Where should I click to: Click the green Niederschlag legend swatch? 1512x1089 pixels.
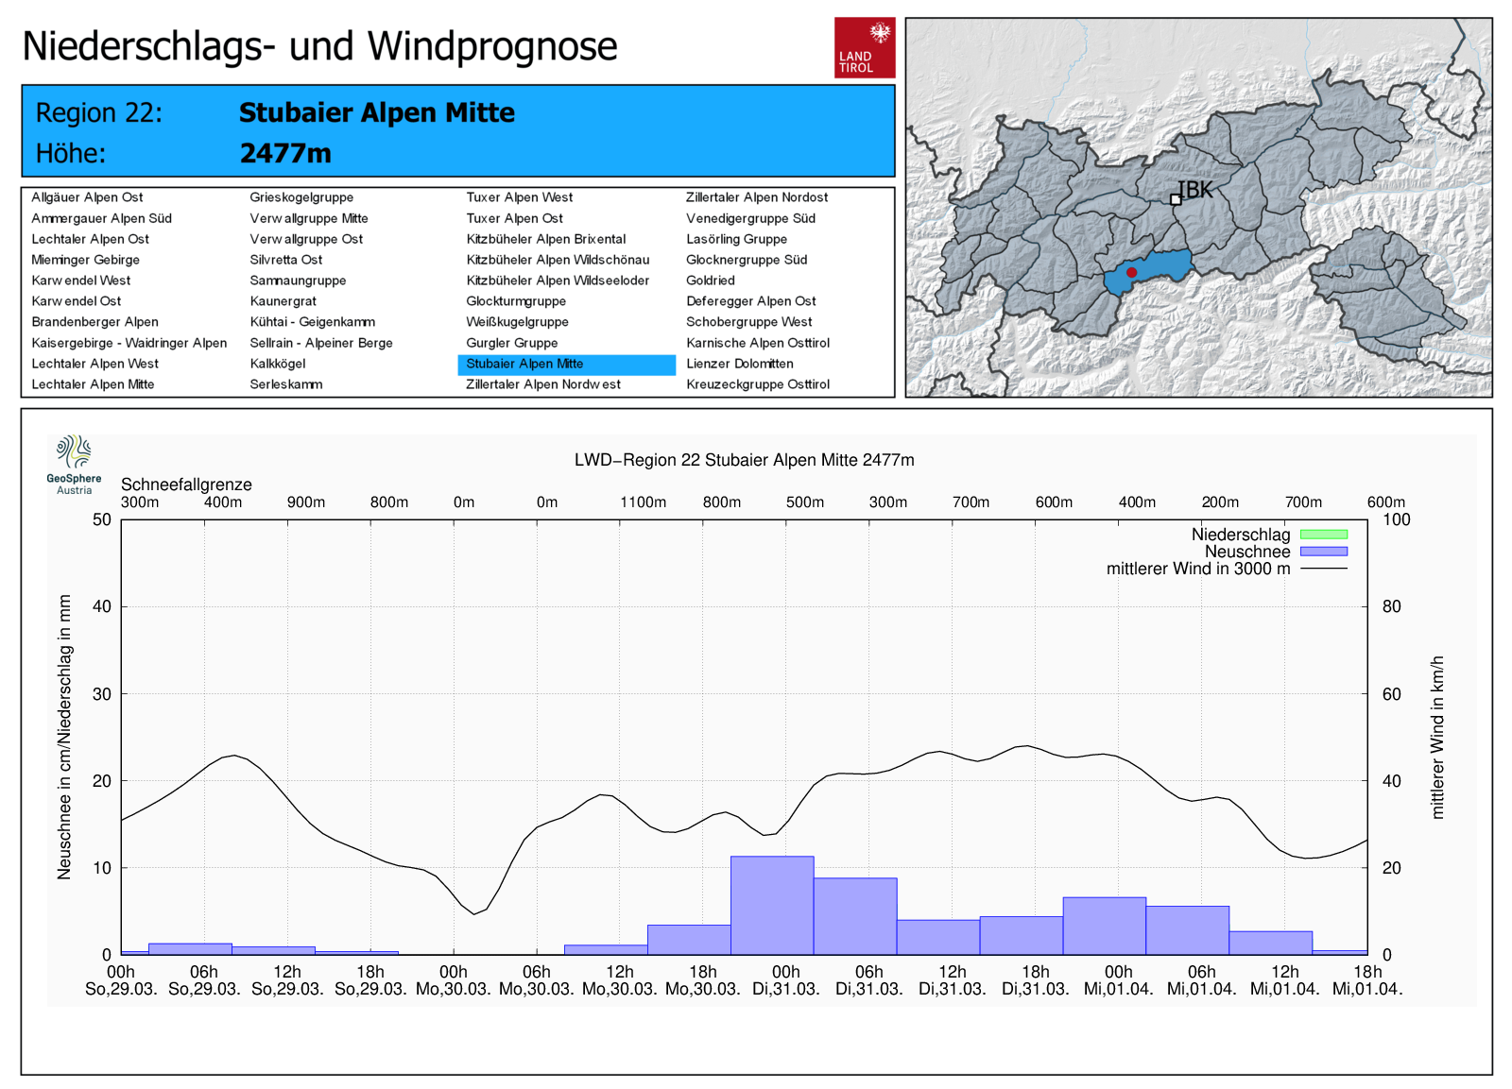click(x=1323, y=535)
